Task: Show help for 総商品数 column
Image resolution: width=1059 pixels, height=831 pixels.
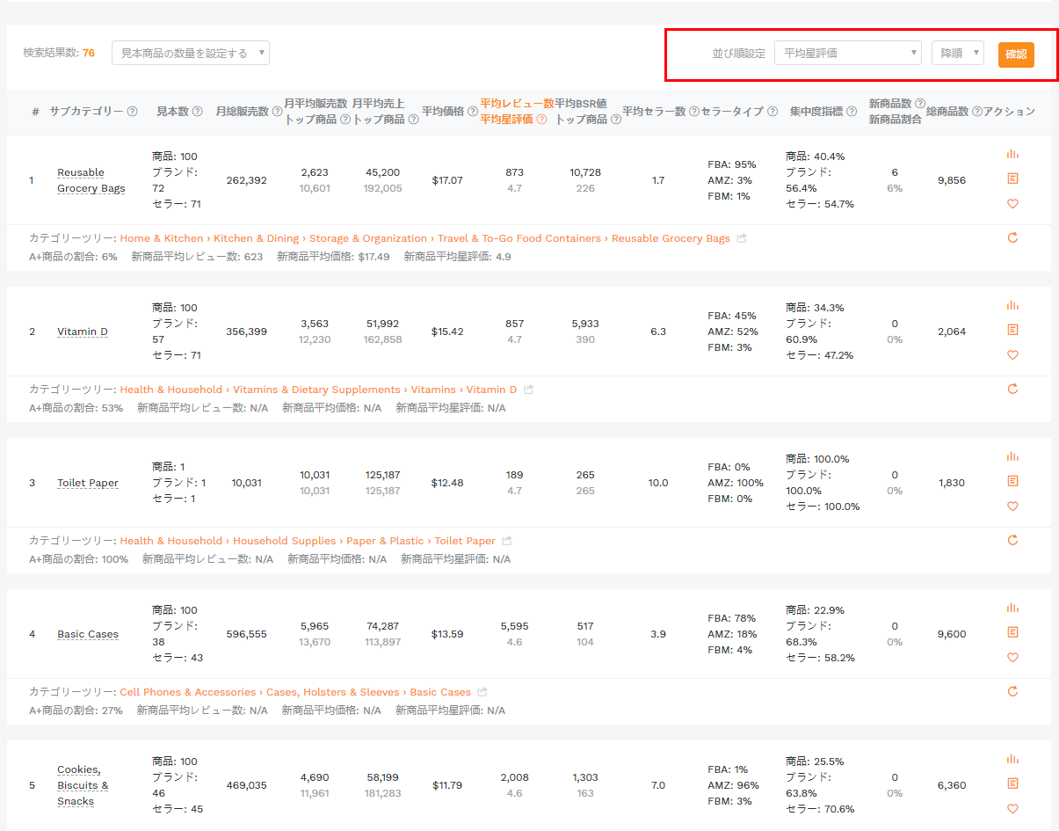Action: click(977, 112)
